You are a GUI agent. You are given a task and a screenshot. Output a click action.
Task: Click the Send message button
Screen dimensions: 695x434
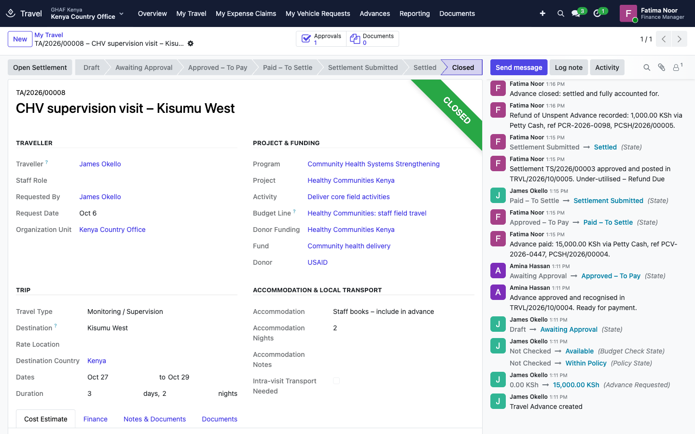tap(519, 68)
